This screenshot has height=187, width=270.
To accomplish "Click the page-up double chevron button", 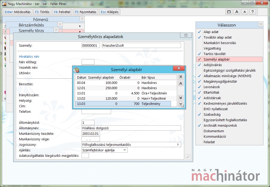I will pyautogui.click(x=181, y=83).
